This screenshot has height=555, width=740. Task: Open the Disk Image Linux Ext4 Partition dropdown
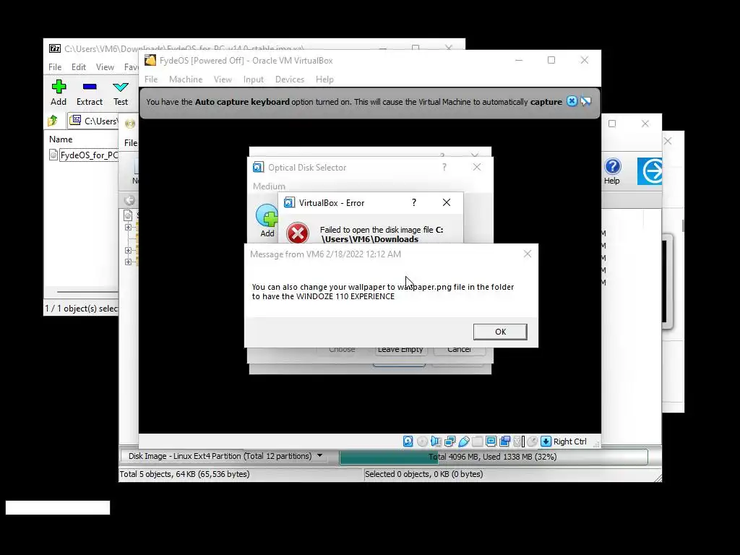click(x=319, y=456)
